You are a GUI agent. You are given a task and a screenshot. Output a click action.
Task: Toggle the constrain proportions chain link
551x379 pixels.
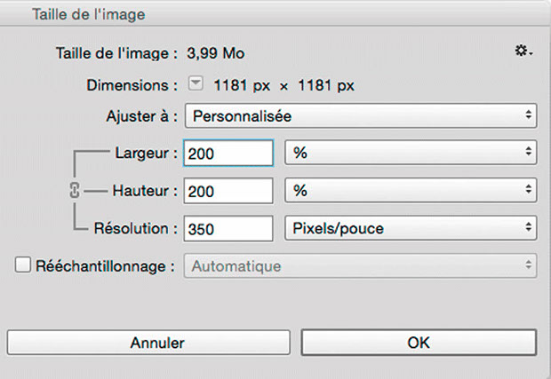click(75, 191)
